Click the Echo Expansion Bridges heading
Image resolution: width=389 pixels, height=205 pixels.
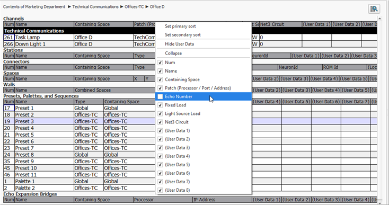[30, 194]
